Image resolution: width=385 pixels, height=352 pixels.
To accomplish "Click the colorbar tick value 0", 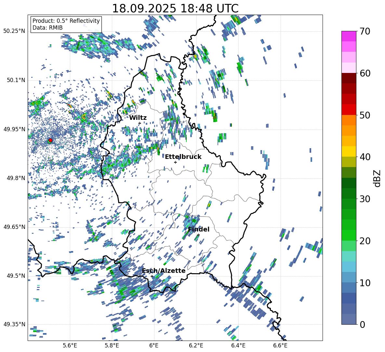I will click(x=362, y=324).
